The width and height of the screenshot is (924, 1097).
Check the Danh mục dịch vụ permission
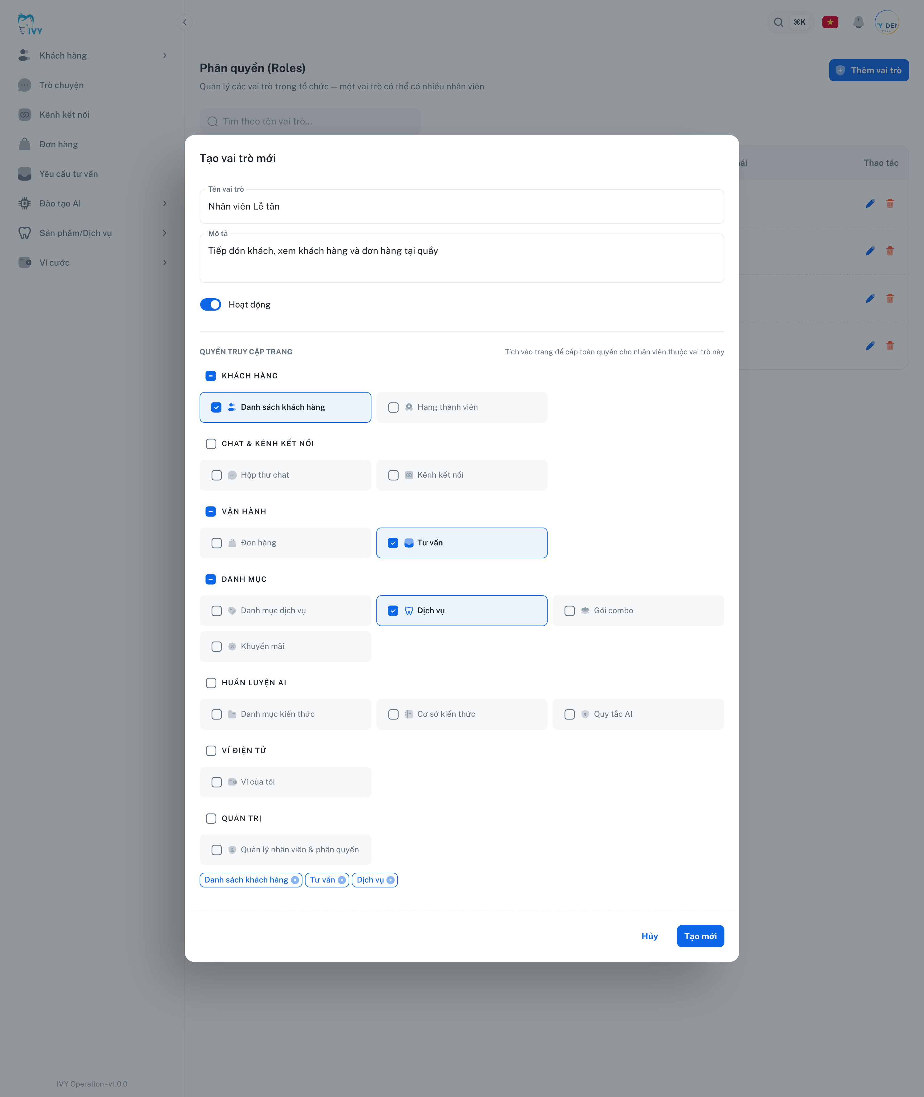216,611
